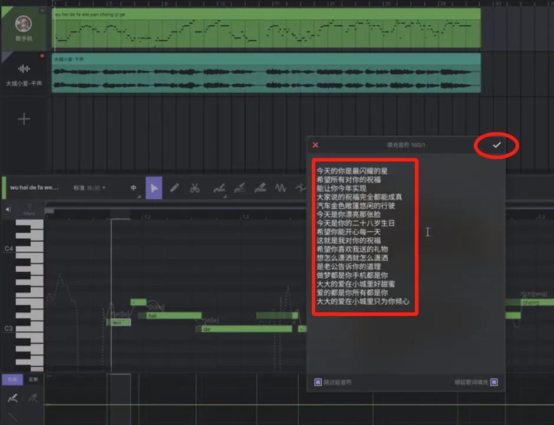Select the pointer tool in the editor toolbar

point(154,188)
